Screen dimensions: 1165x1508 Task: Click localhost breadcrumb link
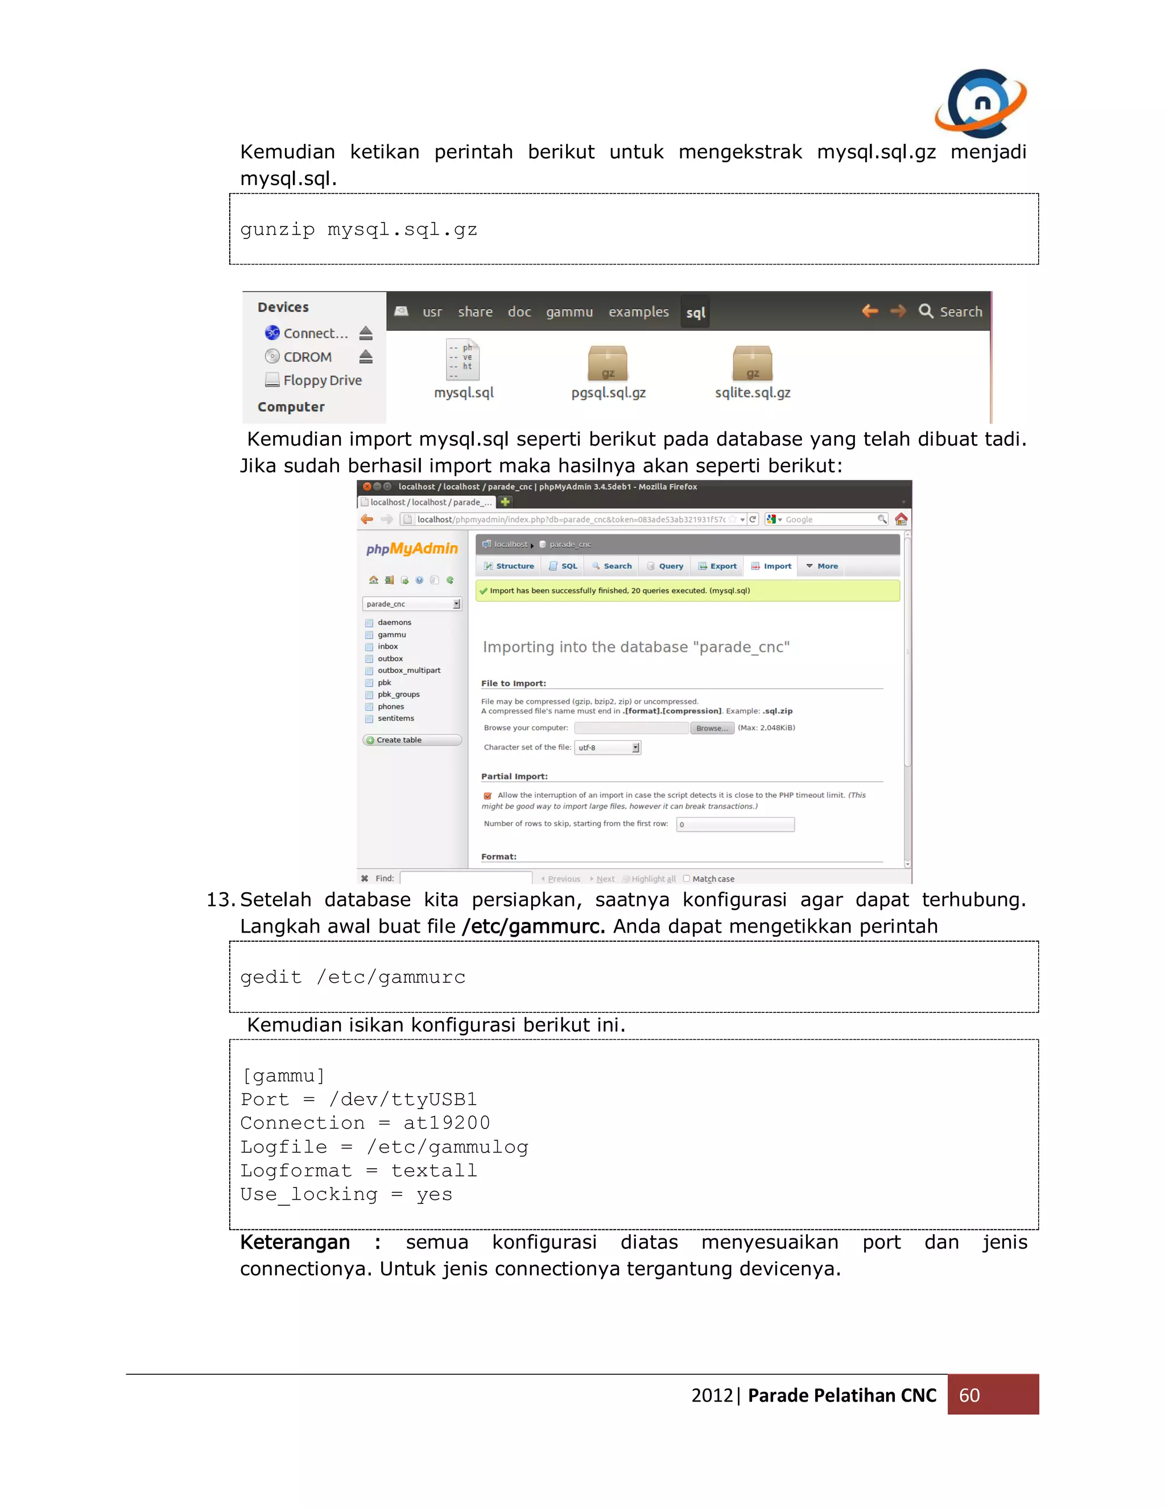coord(511,545)
